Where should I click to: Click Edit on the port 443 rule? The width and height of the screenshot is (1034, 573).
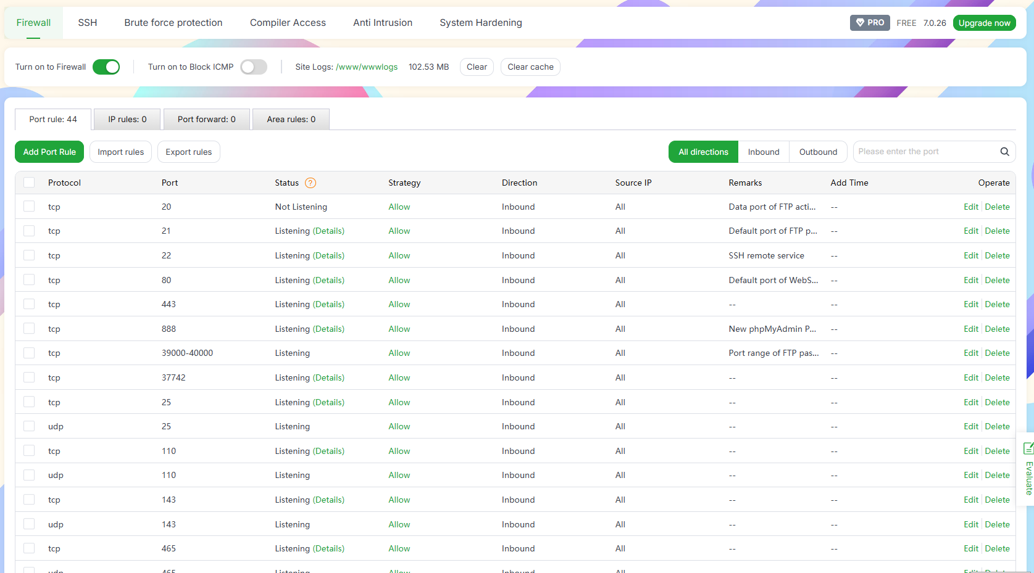pyautogui.click(x=971, y=303)
